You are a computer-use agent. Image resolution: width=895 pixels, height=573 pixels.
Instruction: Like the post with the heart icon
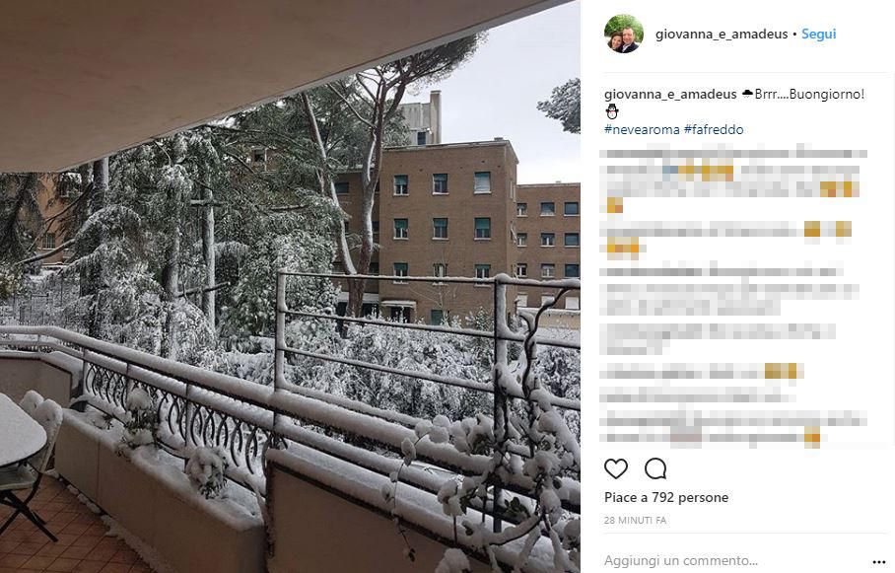615,468
